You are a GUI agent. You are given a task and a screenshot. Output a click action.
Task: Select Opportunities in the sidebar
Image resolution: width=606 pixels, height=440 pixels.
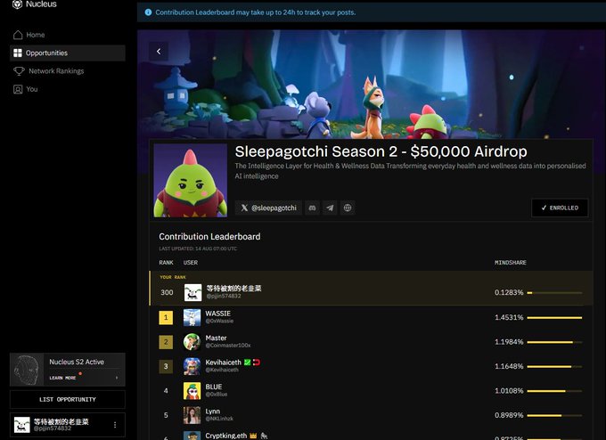tap(67, 53)
